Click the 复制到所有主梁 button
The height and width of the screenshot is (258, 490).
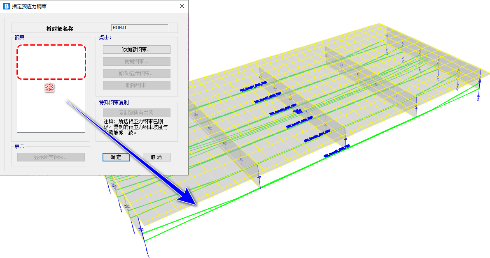pos(136,113)
